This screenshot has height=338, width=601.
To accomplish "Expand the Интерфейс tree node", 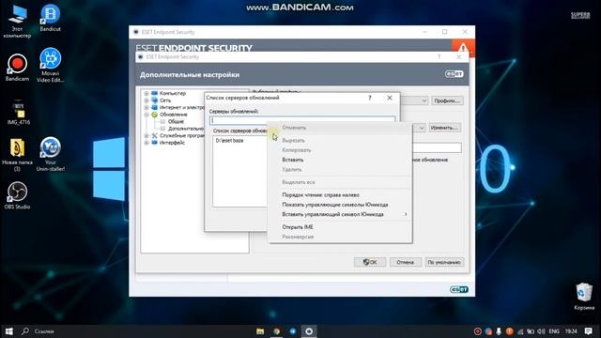I will pos(146,143).
